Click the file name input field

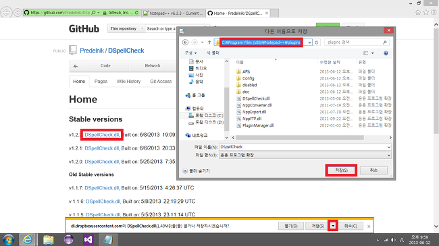click(303, 147)
